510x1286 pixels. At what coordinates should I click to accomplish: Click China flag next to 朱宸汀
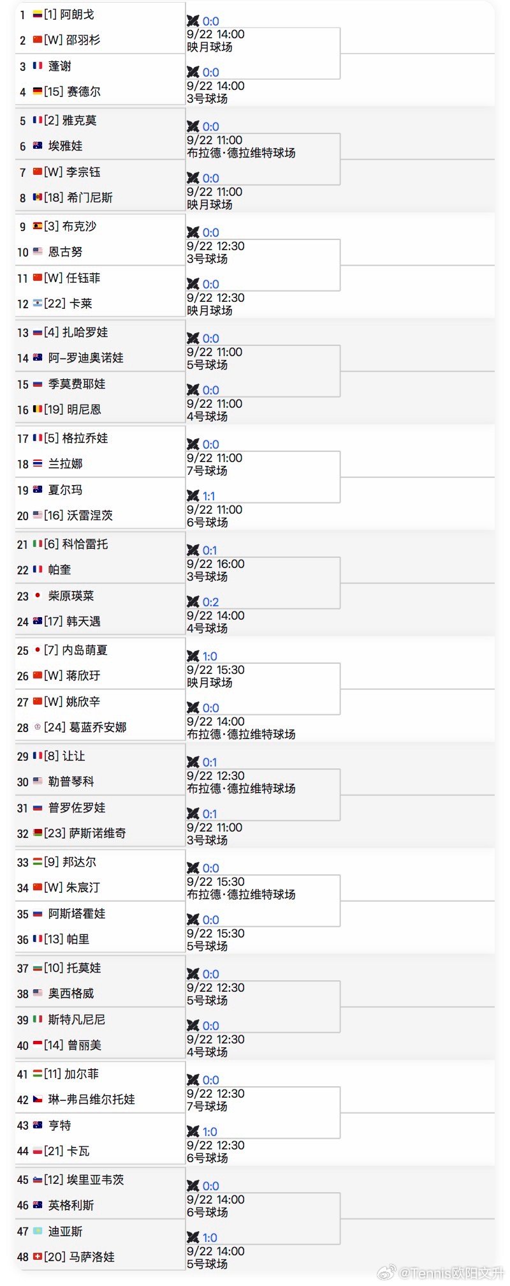click(x=38, y=887)
